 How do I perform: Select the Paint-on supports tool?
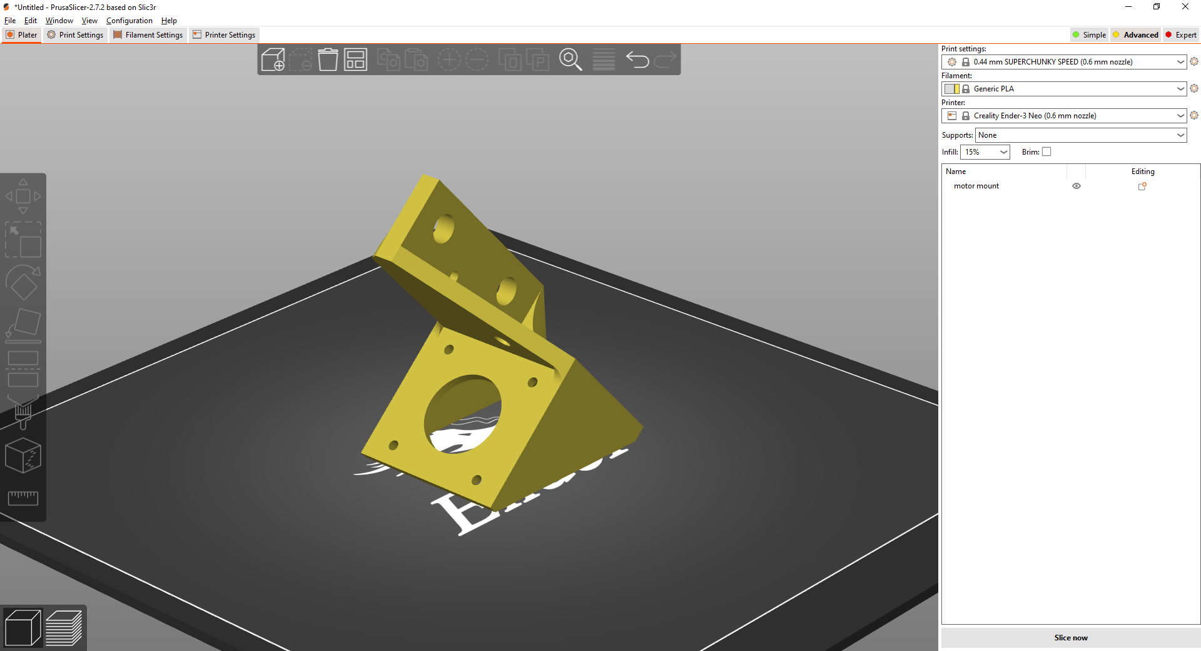[23, 412]
